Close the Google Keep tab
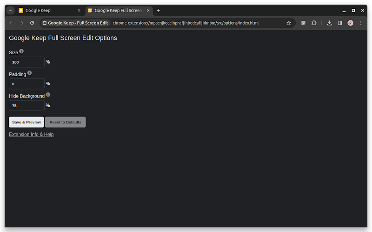The height and width of the screenshot is (232, 372). click(x=79, y=10)
